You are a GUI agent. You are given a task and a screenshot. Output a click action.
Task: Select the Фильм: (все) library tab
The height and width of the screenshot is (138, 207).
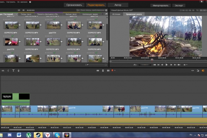(x=71, y=14)
